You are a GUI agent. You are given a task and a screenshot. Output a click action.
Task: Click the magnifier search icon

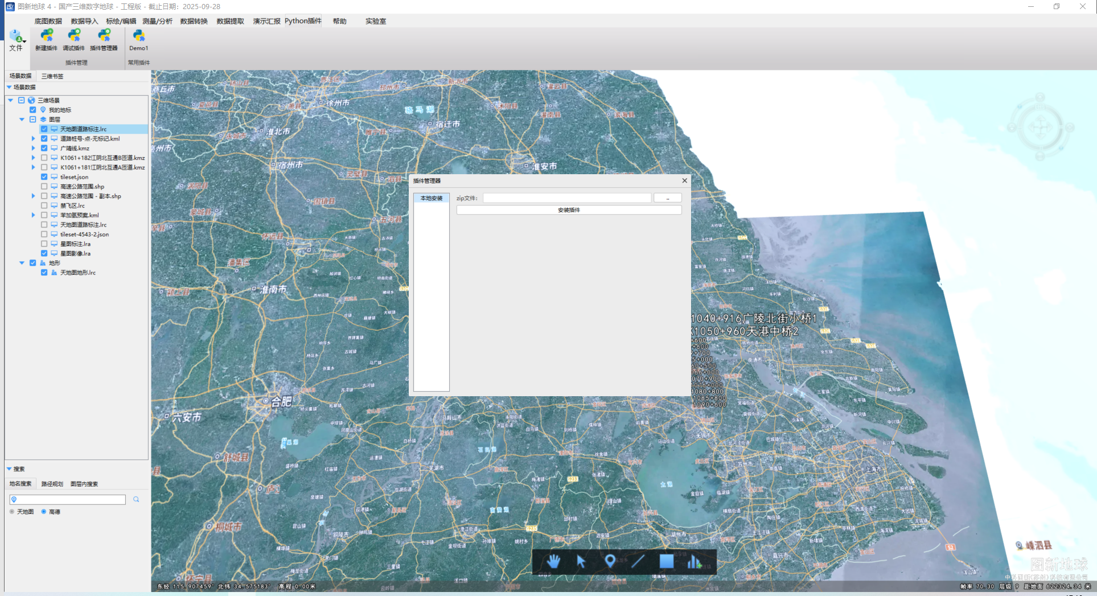pos(136,499)
